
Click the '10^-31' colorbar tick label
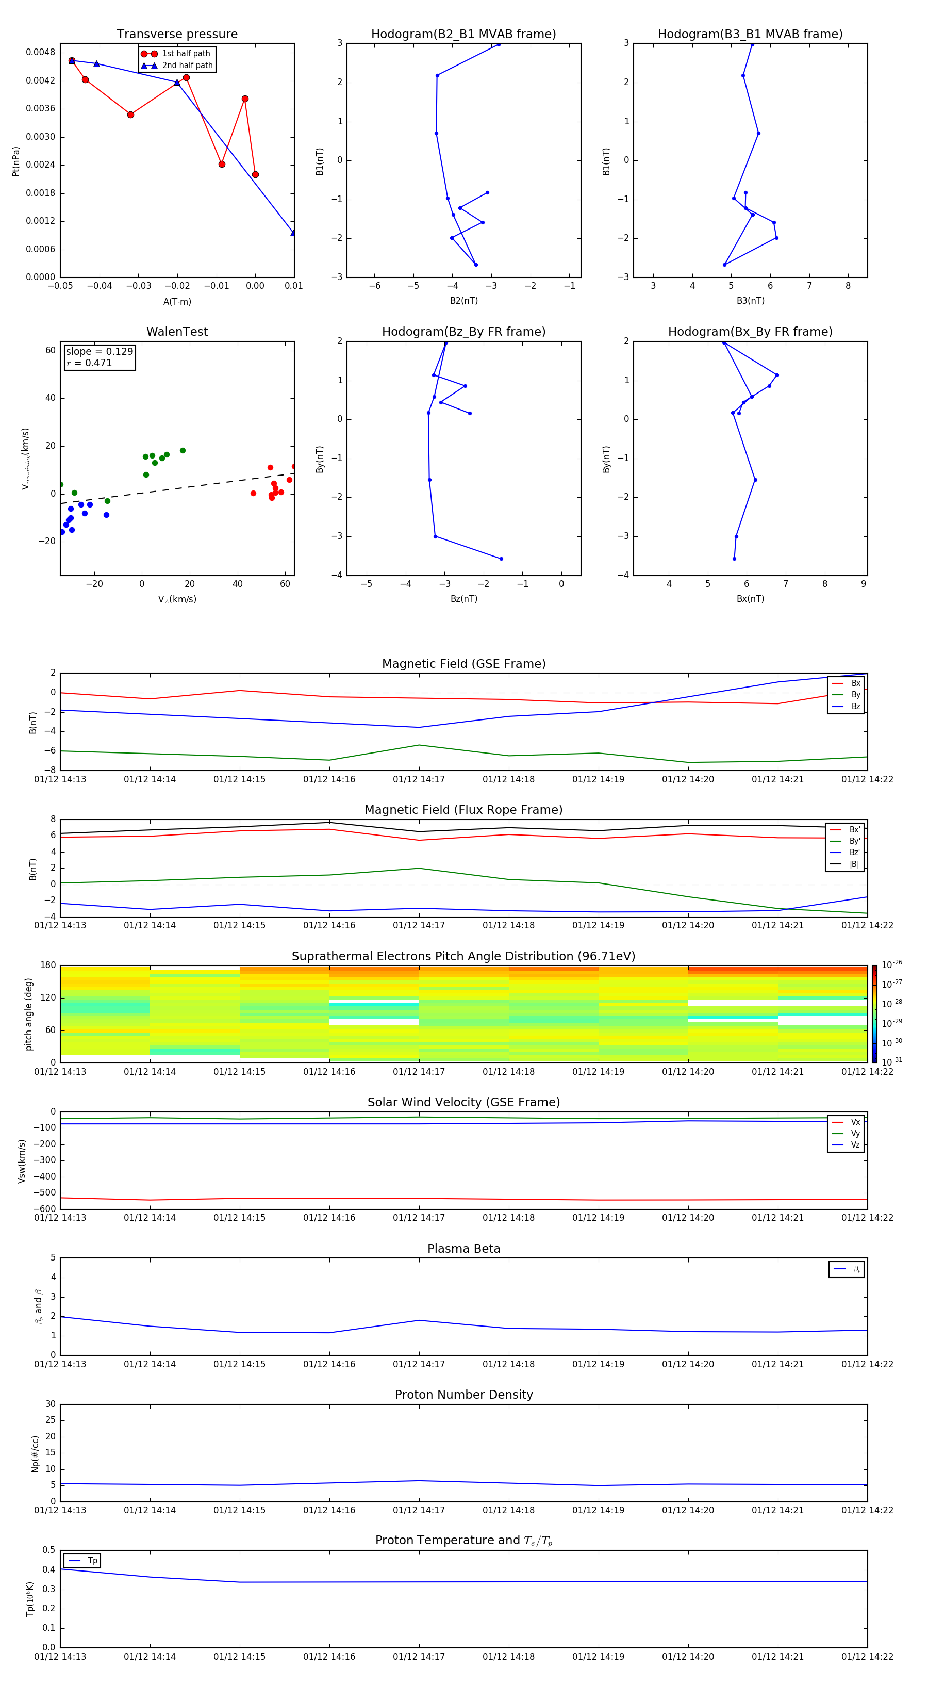(892, 1062)
